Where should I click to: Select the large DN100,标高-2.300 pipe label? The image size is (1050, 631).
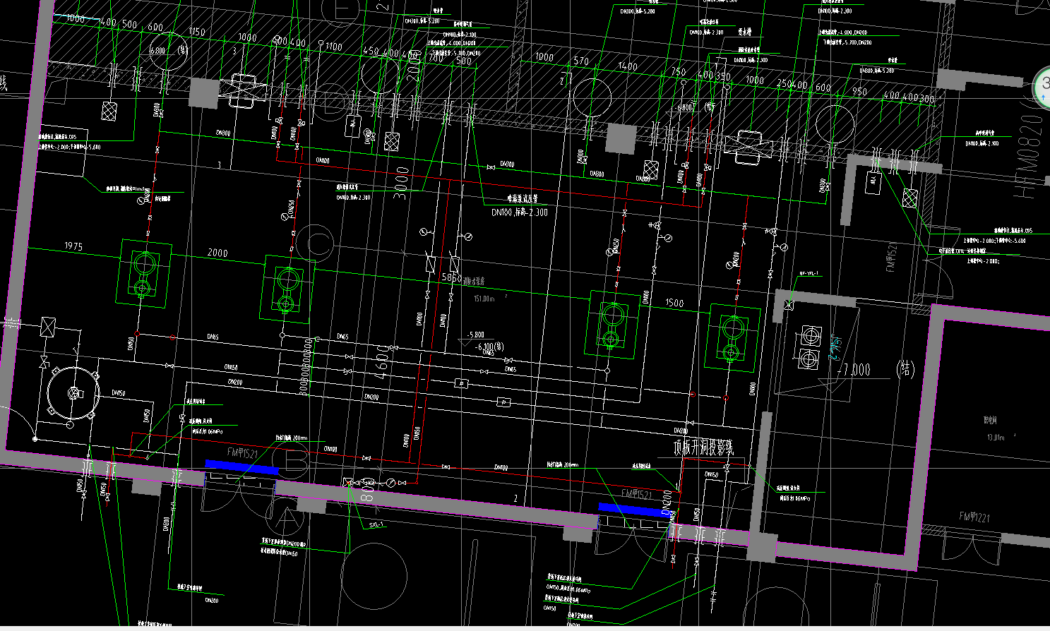[x=520, y=212]
